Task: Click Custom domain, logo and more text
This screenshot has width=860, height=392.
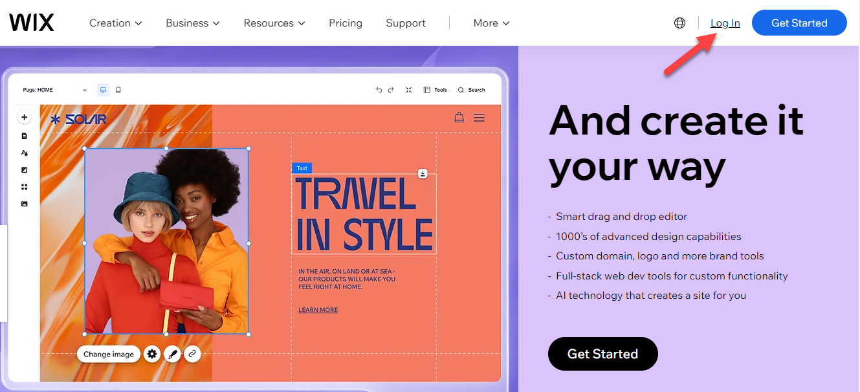Action: tap(660, 256)
